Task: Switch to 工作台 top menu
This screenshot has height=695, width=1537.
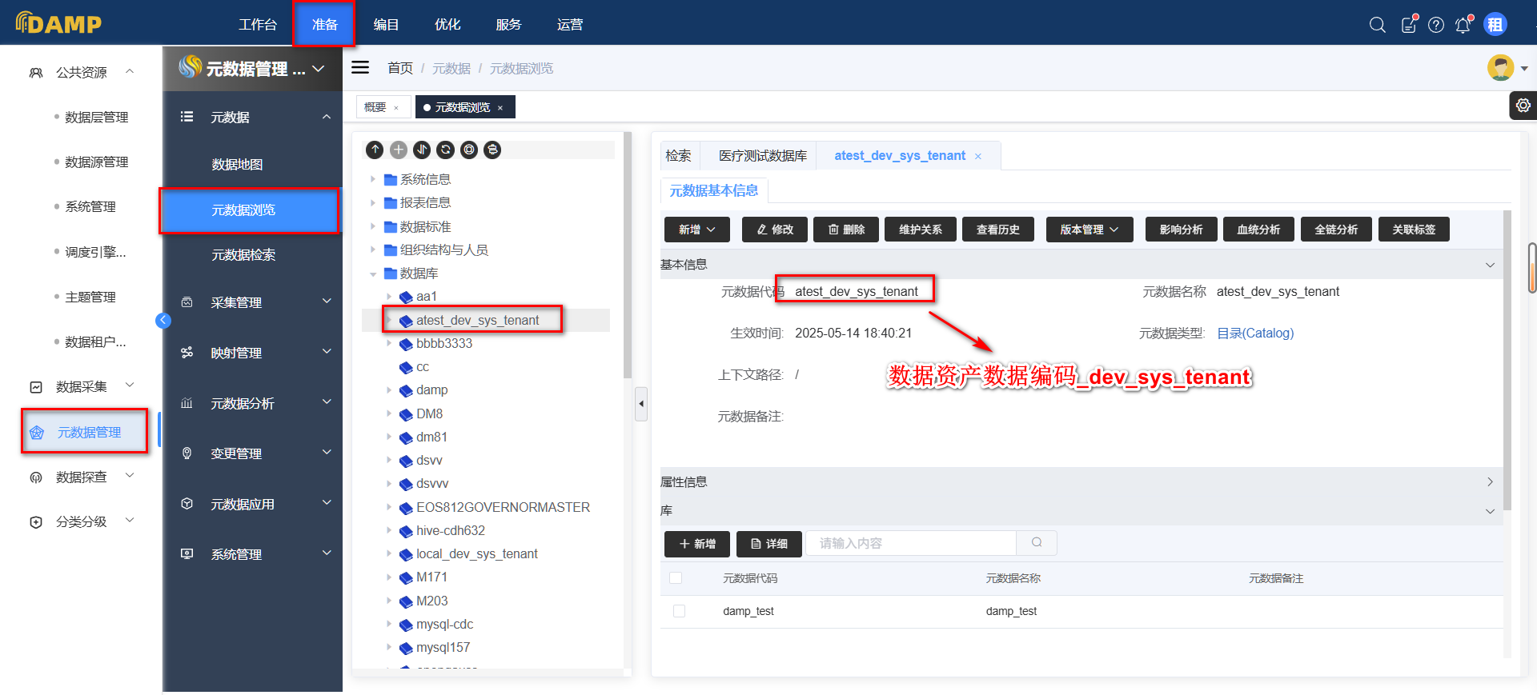Action: click(x=258, y=25)
